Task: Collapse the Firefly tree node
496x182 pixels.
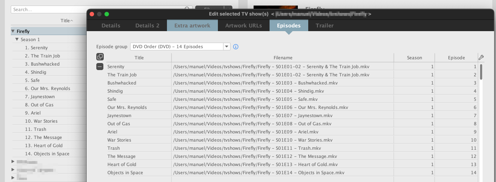Action: click(13, 32)
